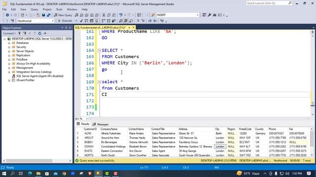
Task: Open the Chrome icon in the taskbar
Action: pos(64,174)
